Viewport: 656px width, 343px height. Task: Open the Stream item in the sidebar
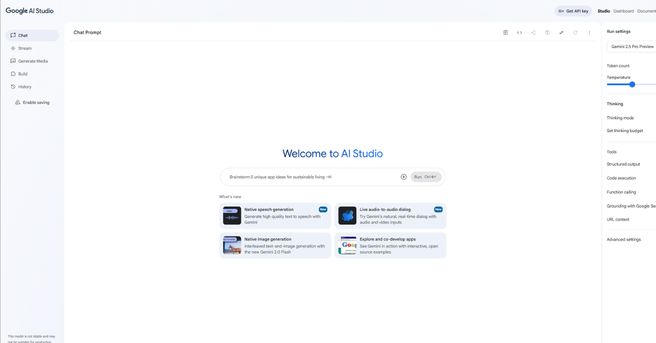(25, 49)
